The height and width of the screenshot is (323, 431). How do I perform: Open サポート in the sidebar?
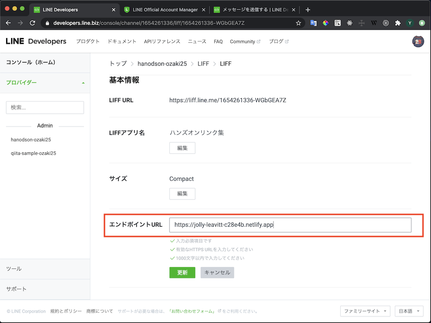(45, 289)
